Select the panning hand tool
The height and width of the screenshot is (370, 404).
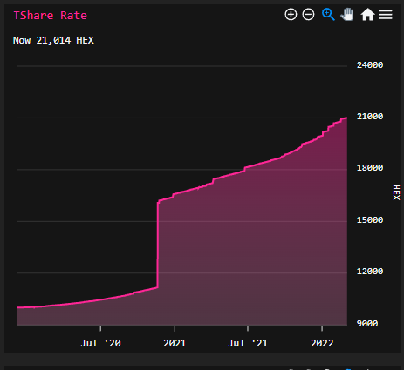pyautogui.click(x=347, y=14)
